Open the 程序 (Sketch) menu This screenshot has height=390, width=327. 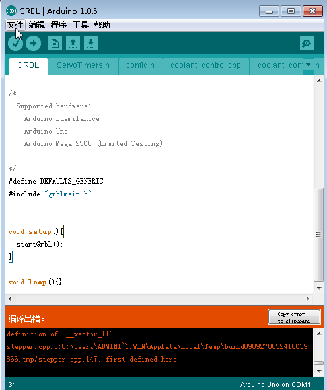[59, 25]
